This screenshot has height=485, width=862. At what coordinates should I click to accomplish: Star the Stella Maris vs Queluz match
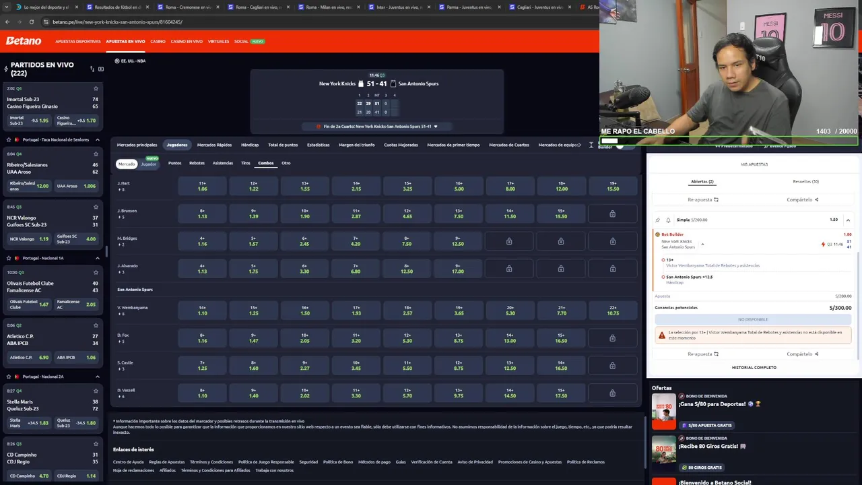tap(96, 391)
